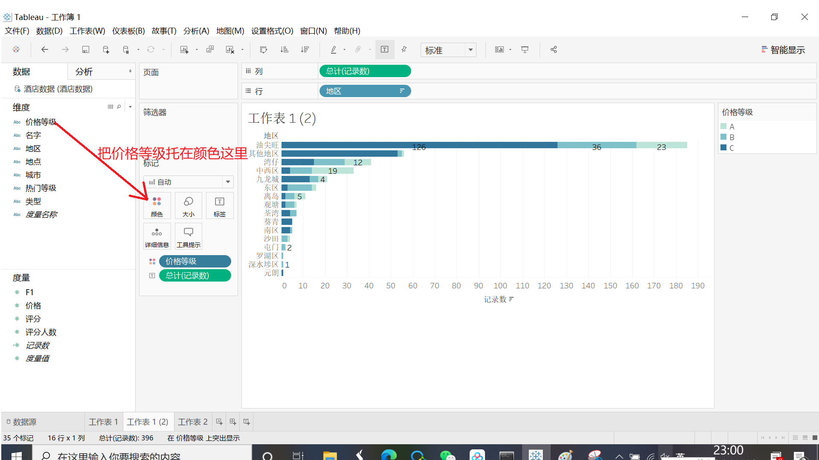Click the Swap rows and columns icon
The image size is (819, 460).
click(x=263, y=50)
